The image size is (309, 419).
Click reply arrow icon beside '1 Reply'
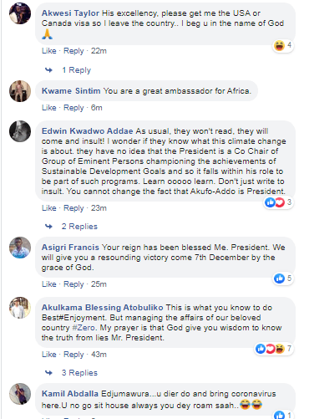click(x=48, y=70)
